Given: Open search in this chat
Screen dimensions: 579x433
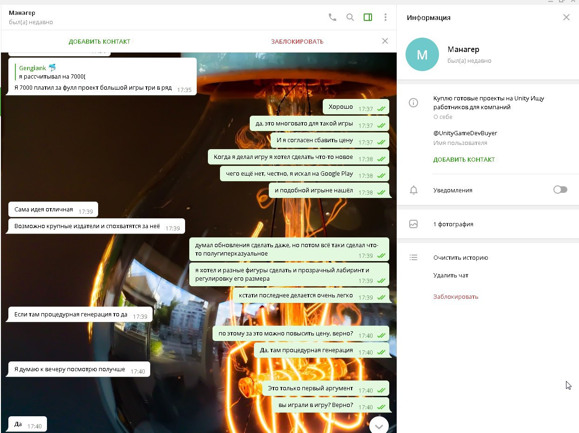Looking at the screenshot, I should tap(350, 17).
